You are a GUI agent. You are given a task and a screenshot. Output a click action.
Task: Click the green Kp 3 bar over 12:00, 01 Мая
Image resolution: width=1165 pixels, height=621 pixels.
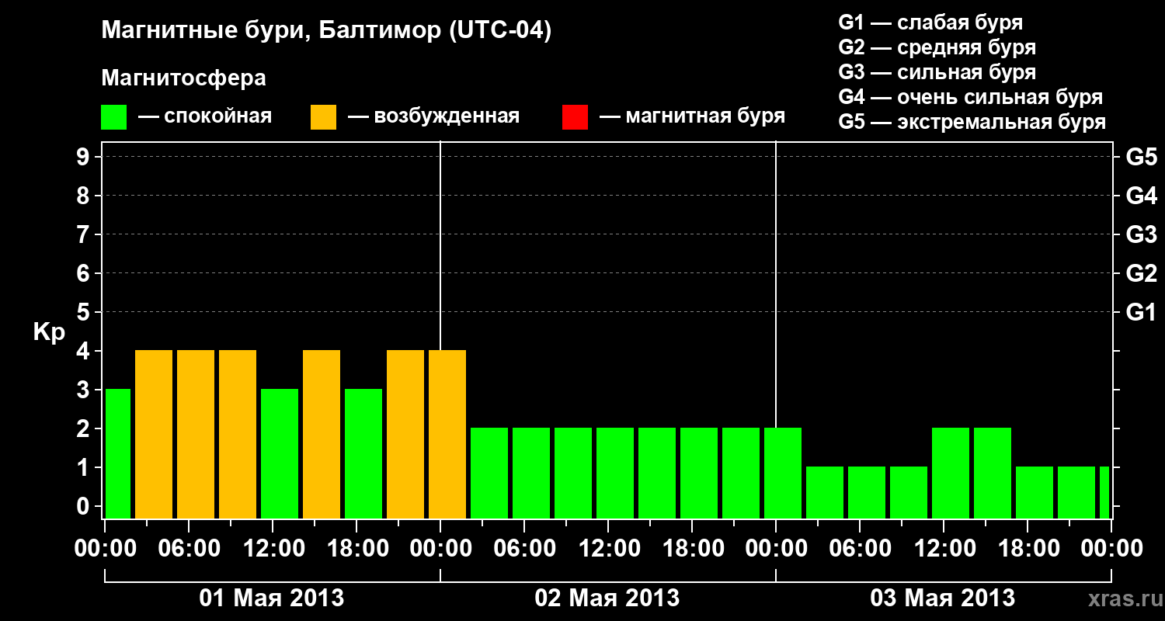280,453
